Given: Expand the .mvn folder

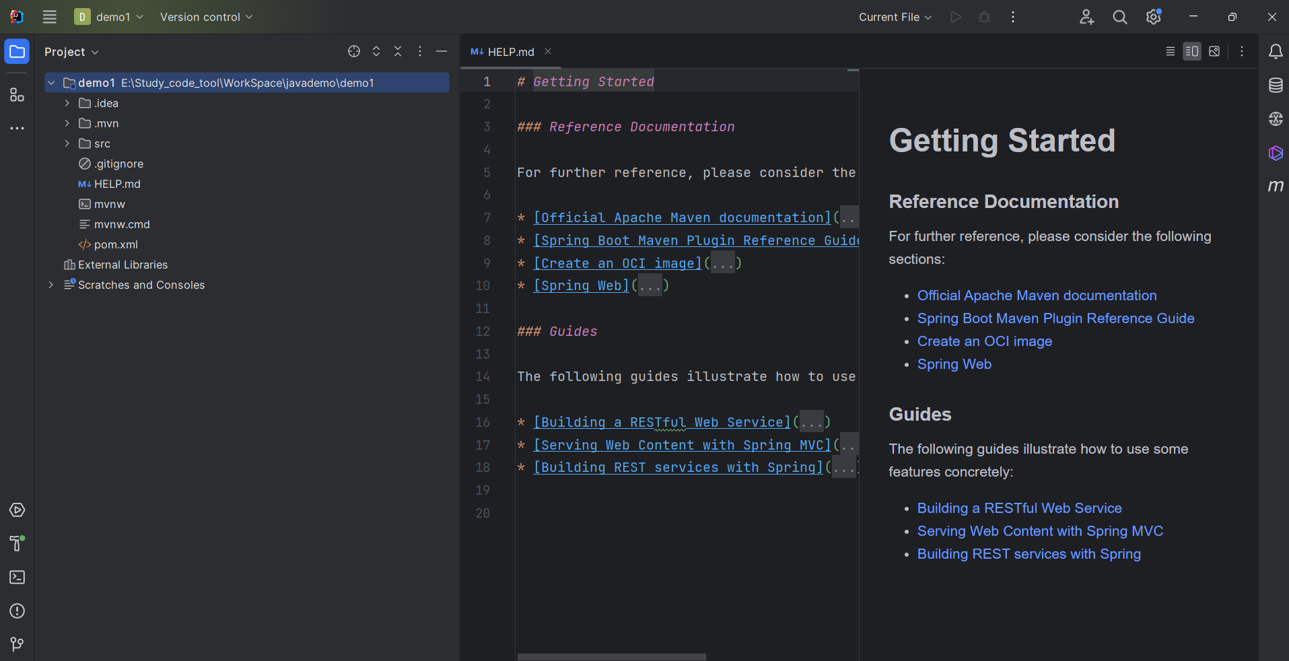Looking at the screenshot, I should 67,123.
